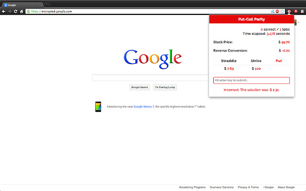Click the red Put column header
Viewport: 306px width, 191px height.
pos(279,61)
